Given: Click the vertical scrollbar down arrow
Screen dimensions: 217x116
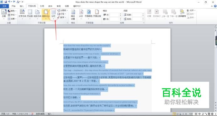Looking at the screenshot, I should (x=215, y=103).
